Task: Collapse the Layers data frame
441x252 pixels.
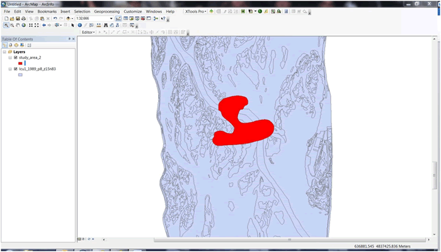Action: pos(4,52)
